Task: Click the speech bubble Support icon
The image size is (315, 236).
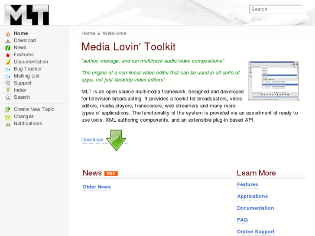Action: pos(8,83)
